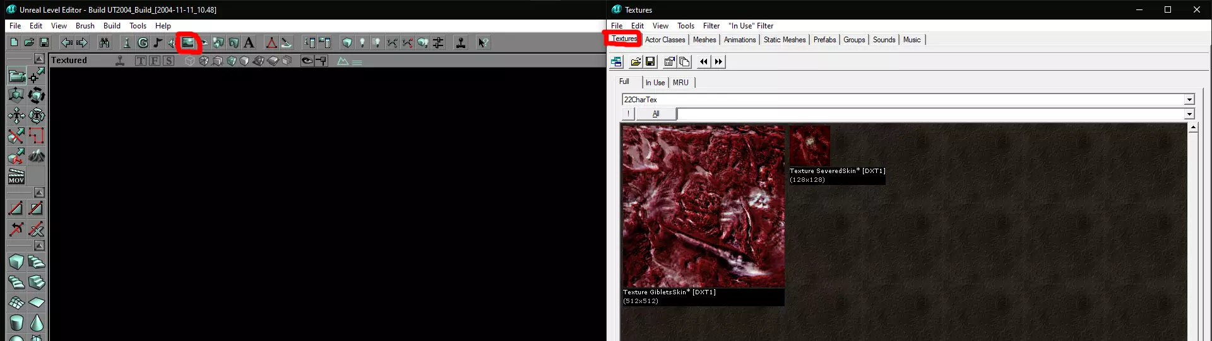Go to previous package in Textures toolbar
This screenshot has width=1212, height=341.
coord(703,61)
